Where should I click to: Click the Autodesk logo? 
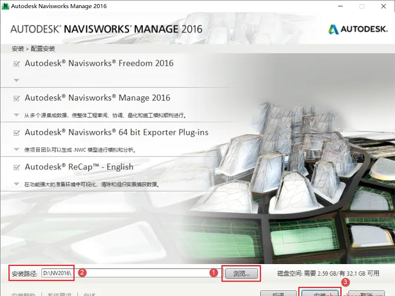point(358,29)
